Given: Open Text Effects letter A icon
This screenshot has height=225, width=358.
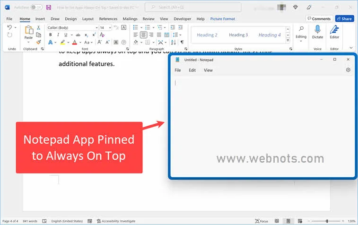Looking at the screenshot, I should [x=51, y=42].
